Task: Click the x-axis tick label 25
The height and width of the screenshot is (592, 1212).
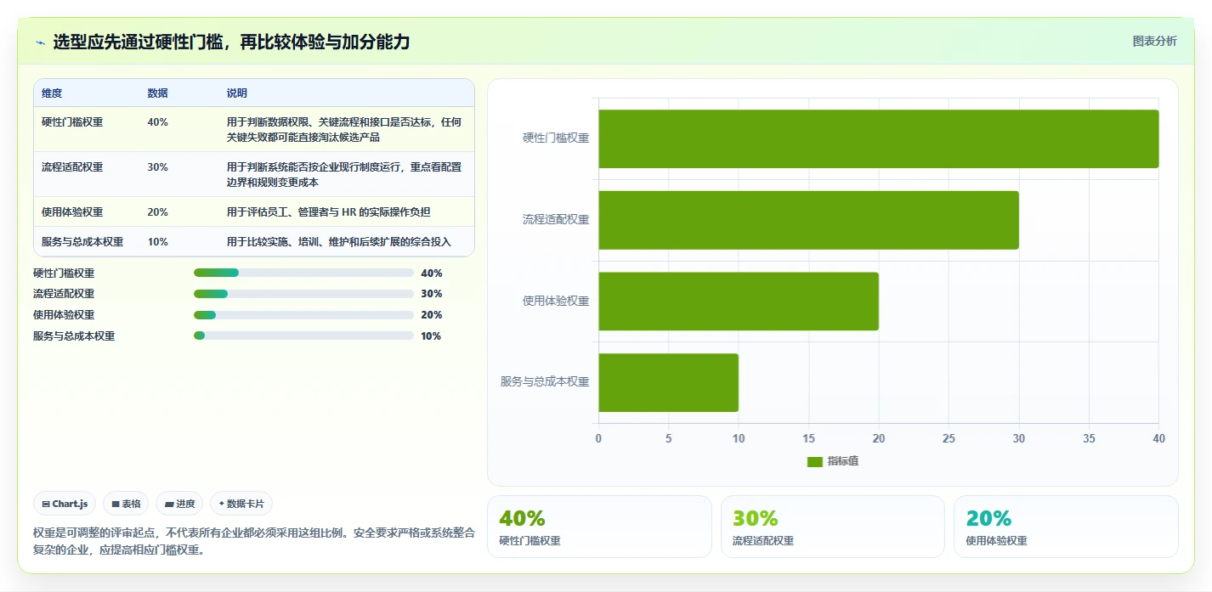Action: [x=949, y=439]
